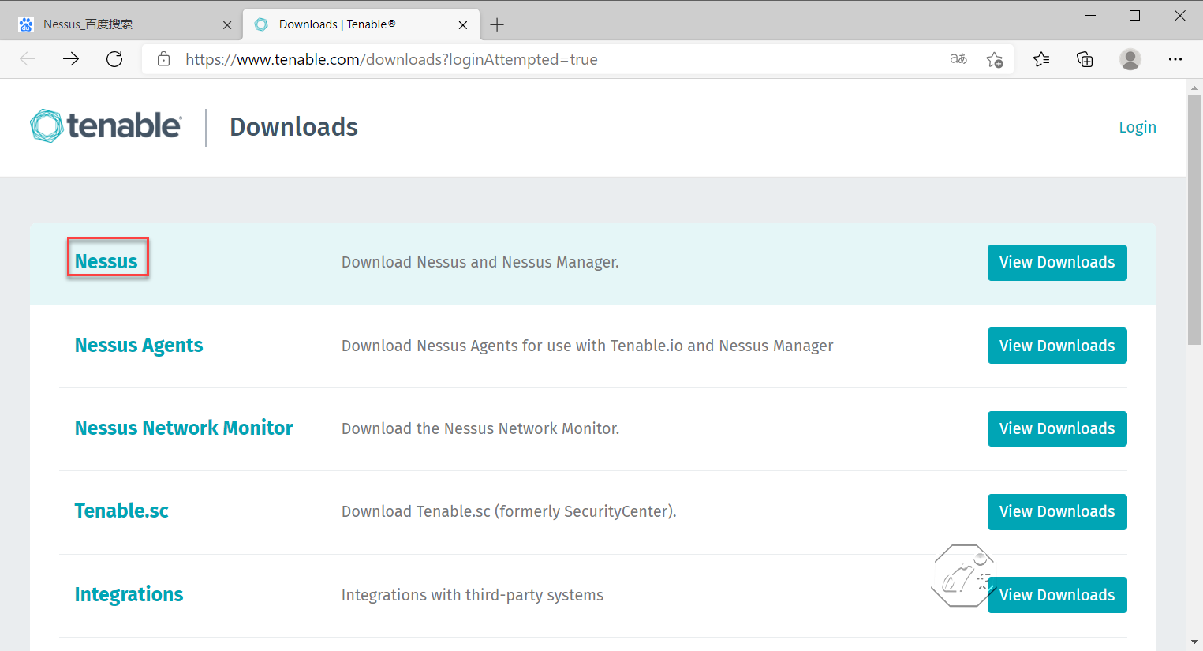Open the Collections icon

tap(1085, 59)
